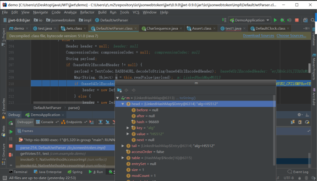
Task: Expand more debug sidebar actions chevron
Action: 11,165
